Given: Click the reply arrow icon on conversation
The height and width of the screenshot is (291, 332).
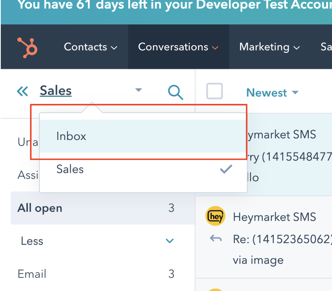Looking at the screenshot, I should [216, 239].
